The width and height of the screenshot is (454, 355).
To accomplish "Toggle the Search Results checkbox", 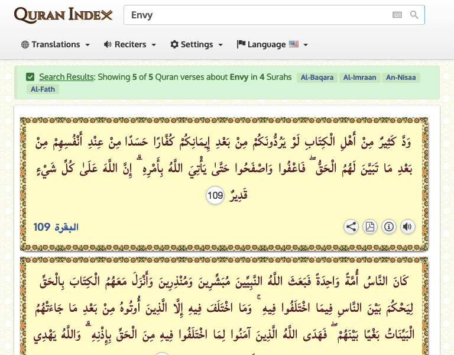I will pyautogui.click(x=30, y=77).
